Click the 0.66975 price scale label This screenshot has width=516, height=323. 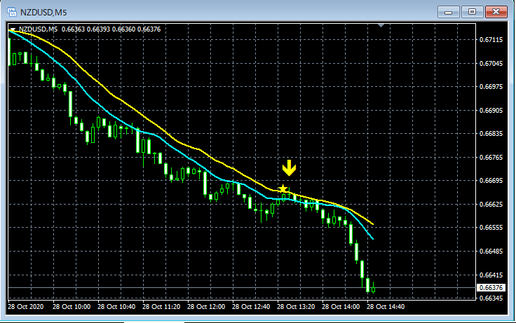pyautogui.click(x=491, y=86)
